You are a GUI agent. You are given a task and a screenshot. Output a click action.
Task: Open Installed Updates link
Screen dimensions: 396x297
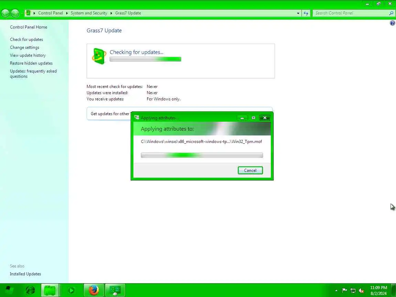tap(25, 274)
